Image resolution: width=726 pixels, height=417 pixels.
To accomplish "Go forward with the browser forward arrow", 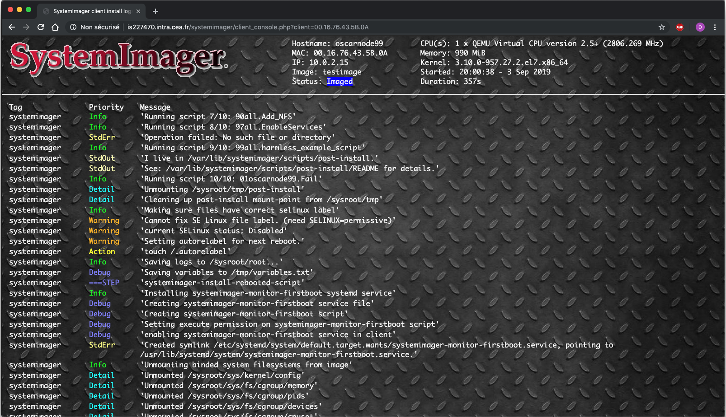I will [x=26, y=27].
